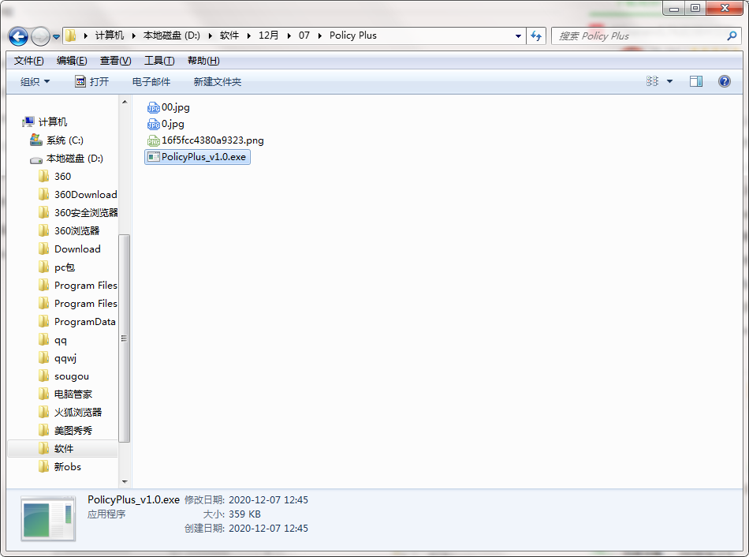Open the Help question mark icon
This screenshot has height=557, width=749.
point(724,81)
